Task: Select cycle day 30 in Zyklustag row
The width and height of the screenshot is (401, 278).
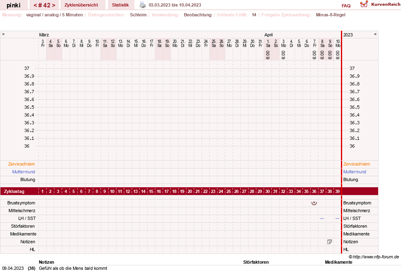Action: [x=267, y=191]
